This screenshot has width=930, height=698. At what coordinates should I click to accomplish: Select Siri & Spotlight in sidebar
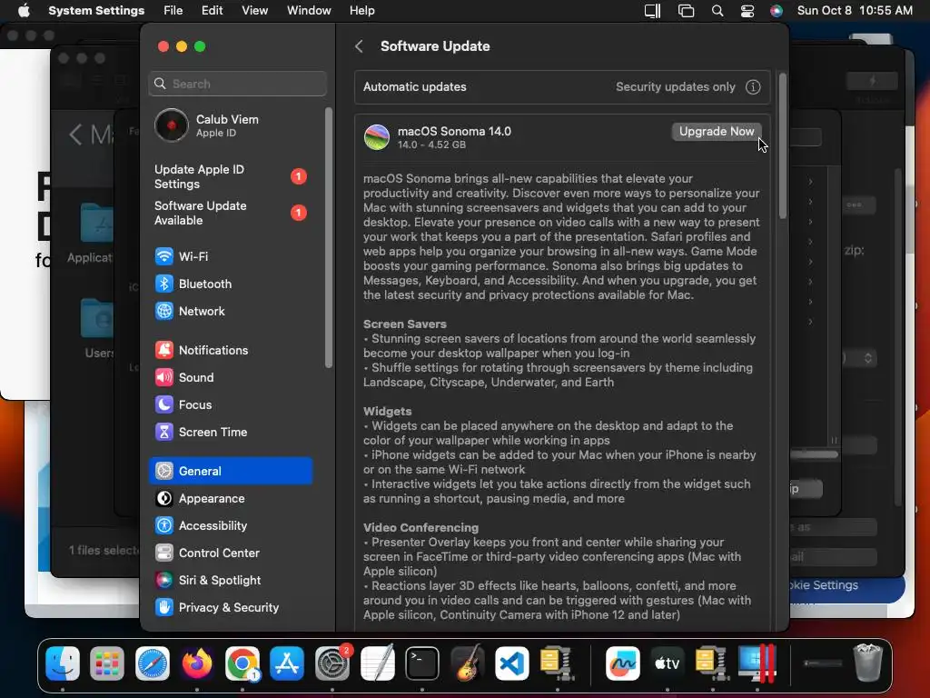pyautogui.click(x=232, y=581)
